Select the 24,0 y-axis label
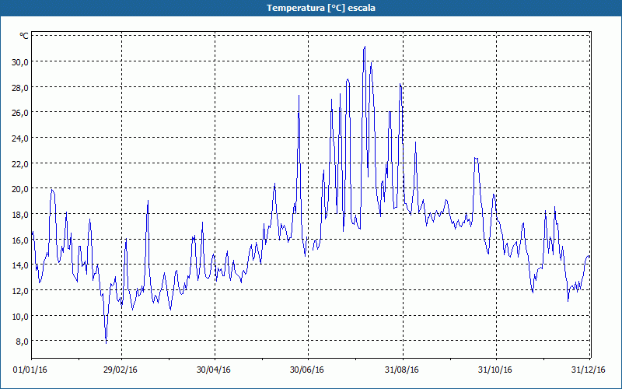The height and width of the screenshot is (389, 622). pos(20,138)
